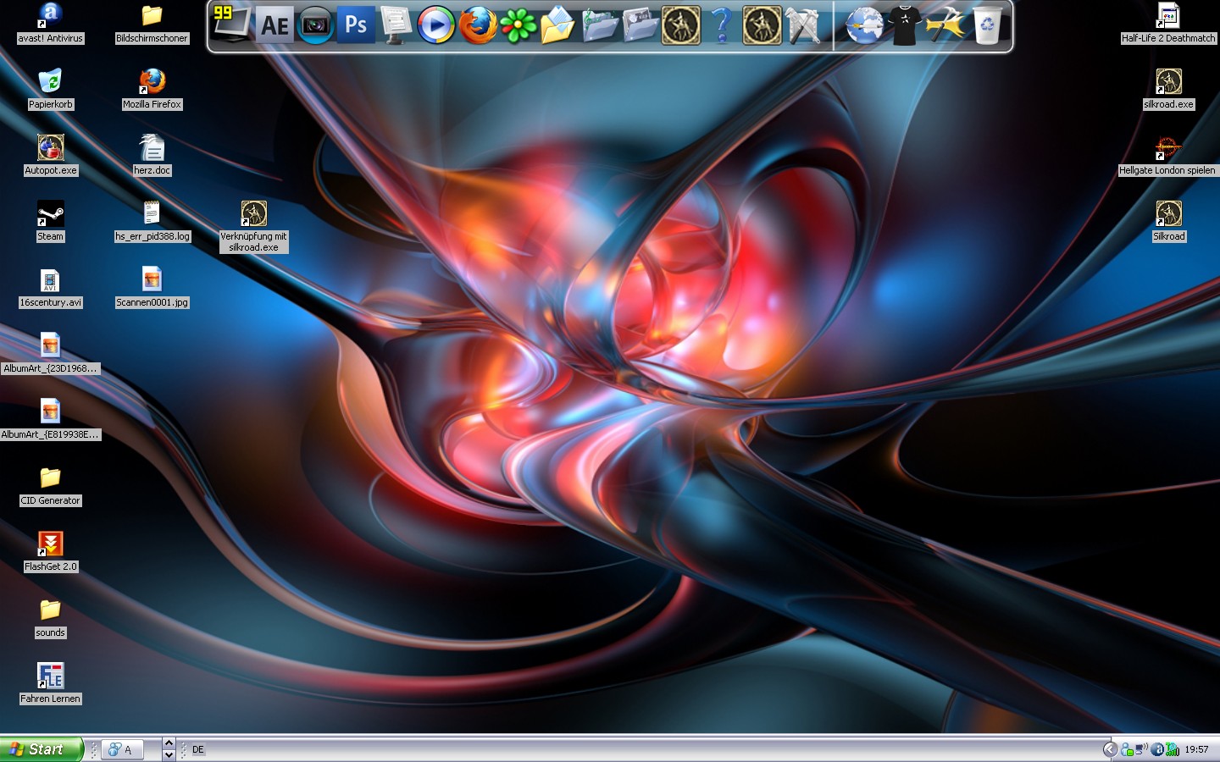The image size is (1220, 762).
Task: Click the 19:57 clock in taskbar
Action: [1196, 749]
